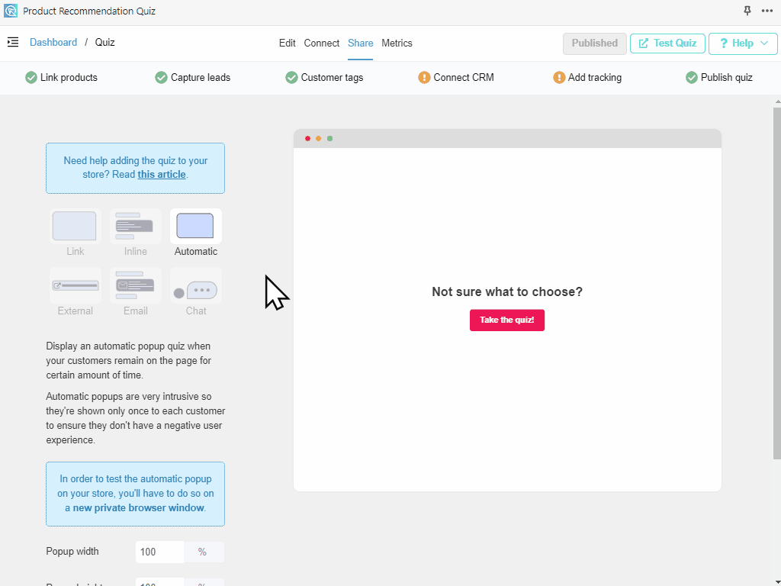The width and height of the screenshot is (781, 586).
Task: Launch the Test Quiz button
Action: [x=667, y=43]
